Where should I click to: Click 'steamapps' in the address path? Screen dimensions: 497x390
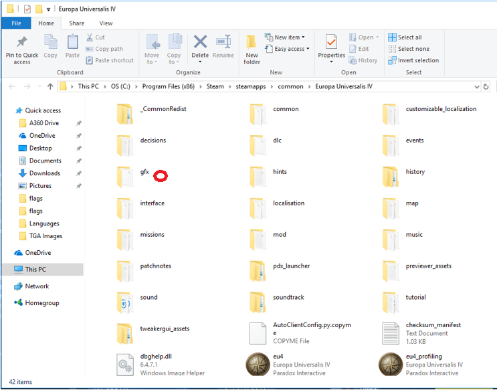tap(251, 86)
